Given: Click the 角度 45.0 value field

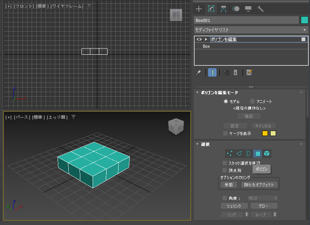Looking at the screenshot, I should pos(260,198).
